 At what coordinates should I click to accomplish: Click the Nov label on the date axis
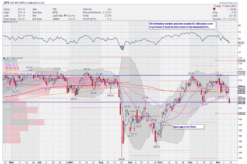click(x=190, y=162)
